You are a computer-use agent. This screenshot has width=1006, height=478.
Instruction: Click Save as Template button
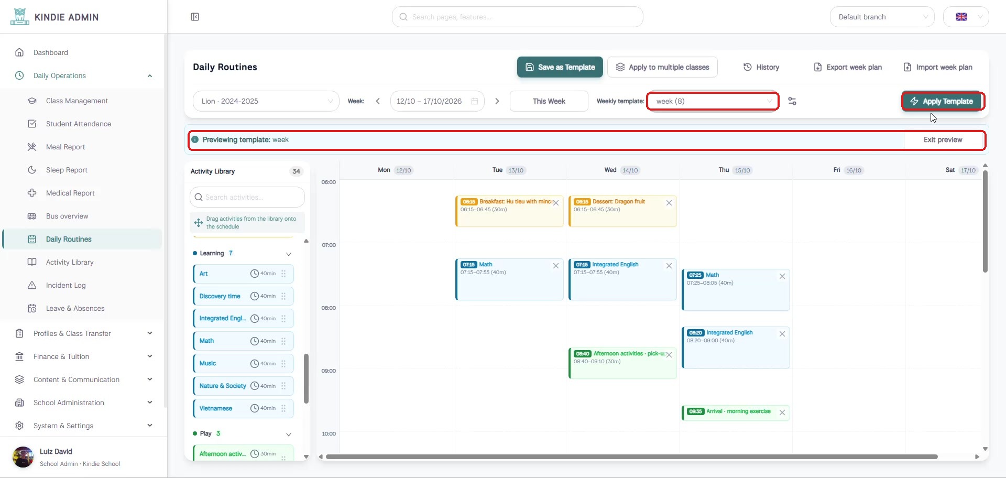tap(560, 67)
